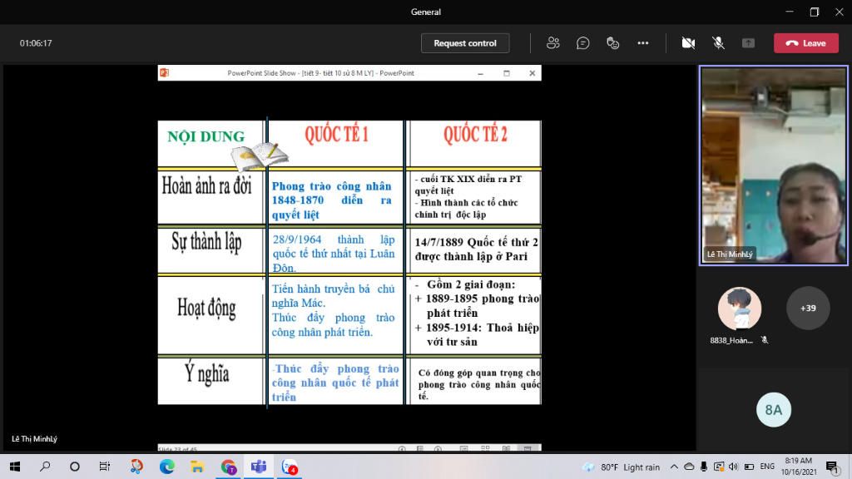Click the Hoạt động row label
The width and height of the screenshot is (852, 479).
[206, 308]
